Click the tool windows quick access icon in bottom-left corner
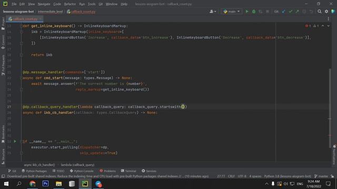Viewport: 337px width, 189px height. point(3,176)
